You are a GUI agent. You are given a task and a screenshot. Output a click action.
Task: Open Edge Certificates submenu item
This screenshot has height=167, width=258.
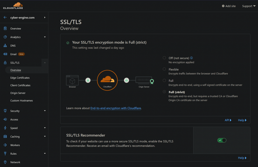pyautogui.click(x=20, y=78)
